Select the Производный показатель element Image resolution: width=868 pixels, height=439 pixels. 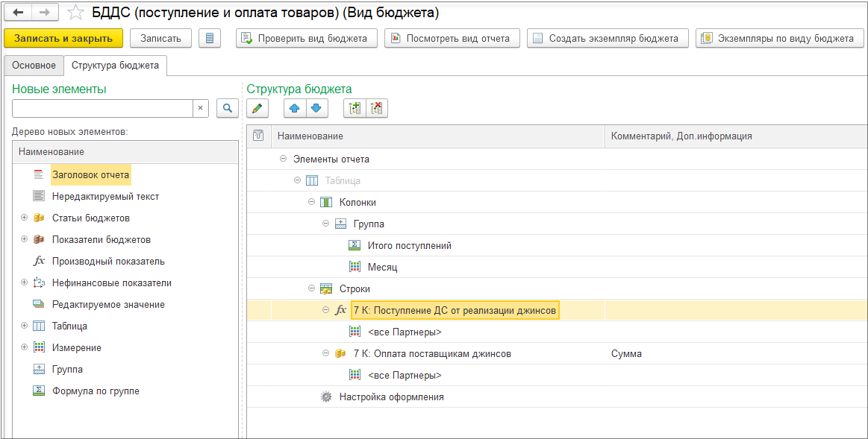pyautogui.click(x=108, y=262)
